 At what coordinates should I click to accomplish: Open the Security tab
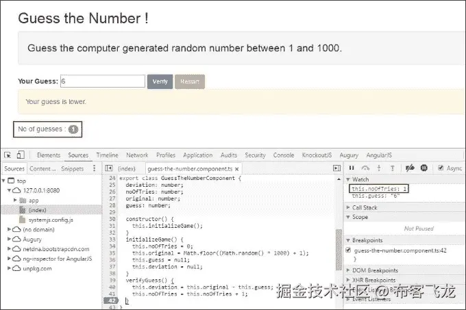[255, 155]
